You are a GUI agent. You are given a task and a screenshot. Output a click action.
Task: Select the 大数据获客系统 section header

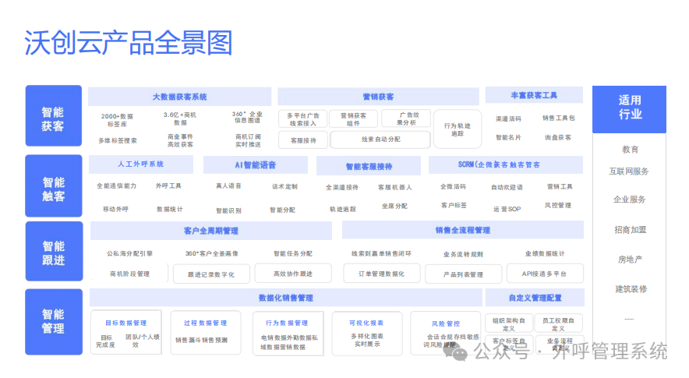tap(180, 97)
